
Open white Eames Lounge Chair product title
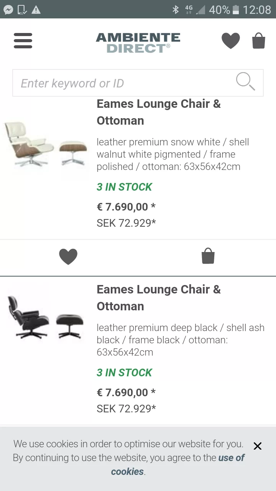pos(159,112)
